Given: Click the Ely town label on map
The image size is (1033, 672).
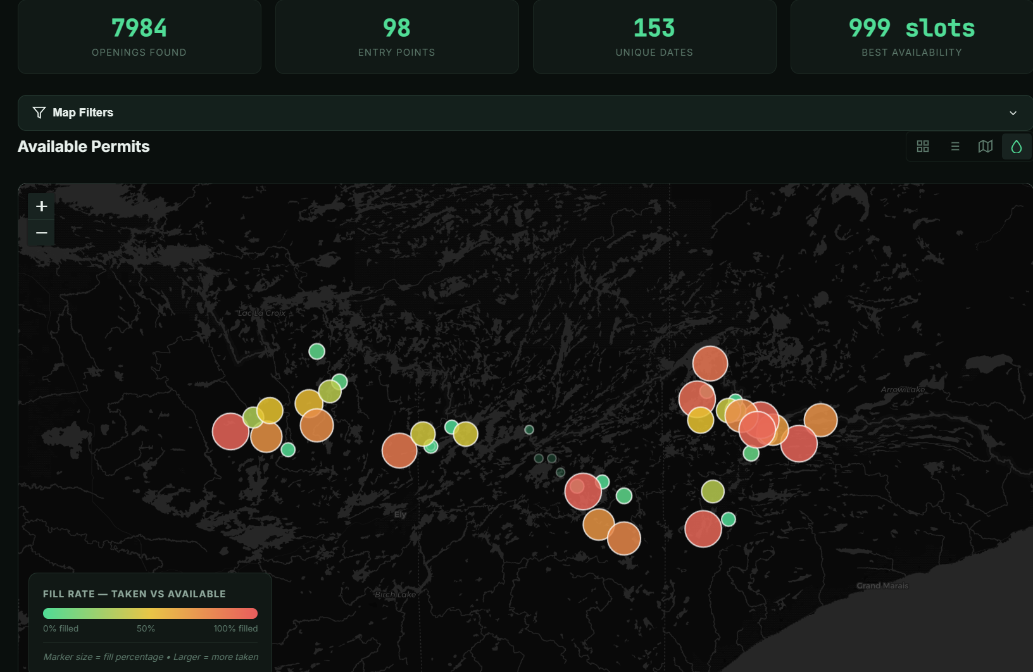Looking at the screenshot, I should [400, 514].
